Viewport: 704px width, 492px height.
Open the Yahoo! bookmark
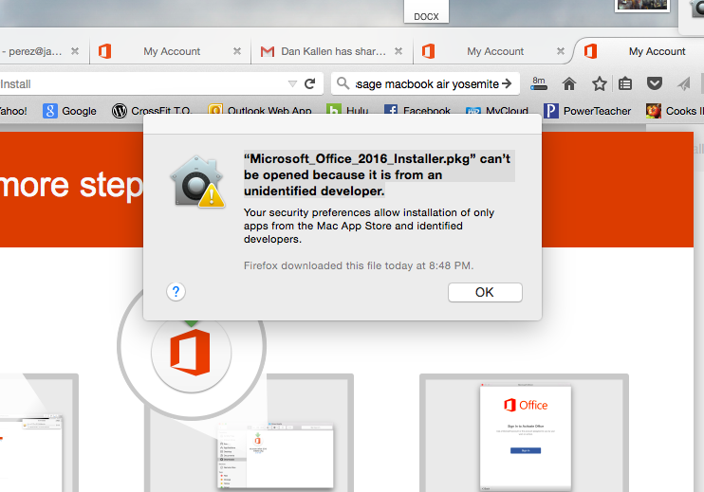(13, 111)
